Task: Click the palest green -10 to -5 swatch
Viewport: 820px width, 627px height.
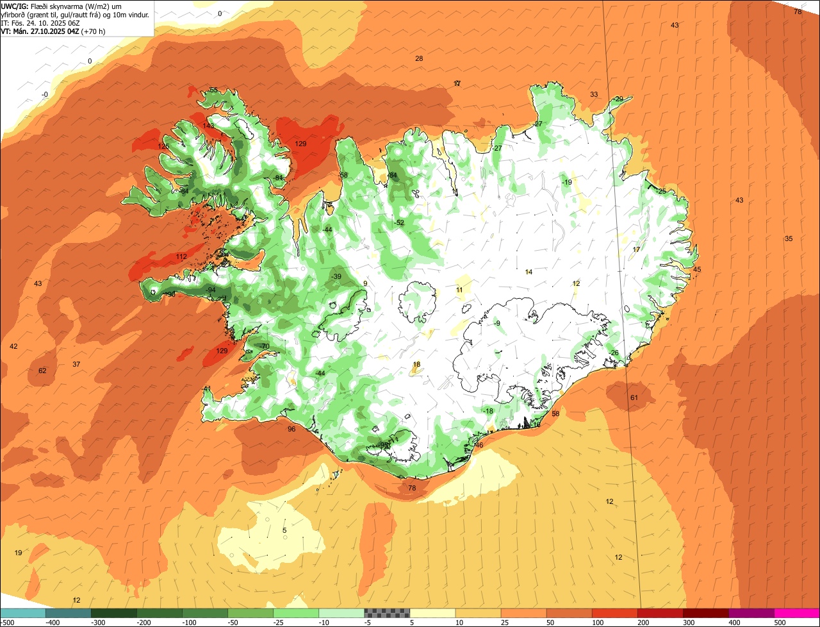Action: pyautogui.click(x=341, y=613)
